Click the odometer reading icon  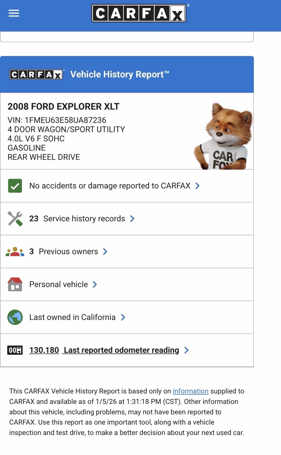[x=15, y=350]
